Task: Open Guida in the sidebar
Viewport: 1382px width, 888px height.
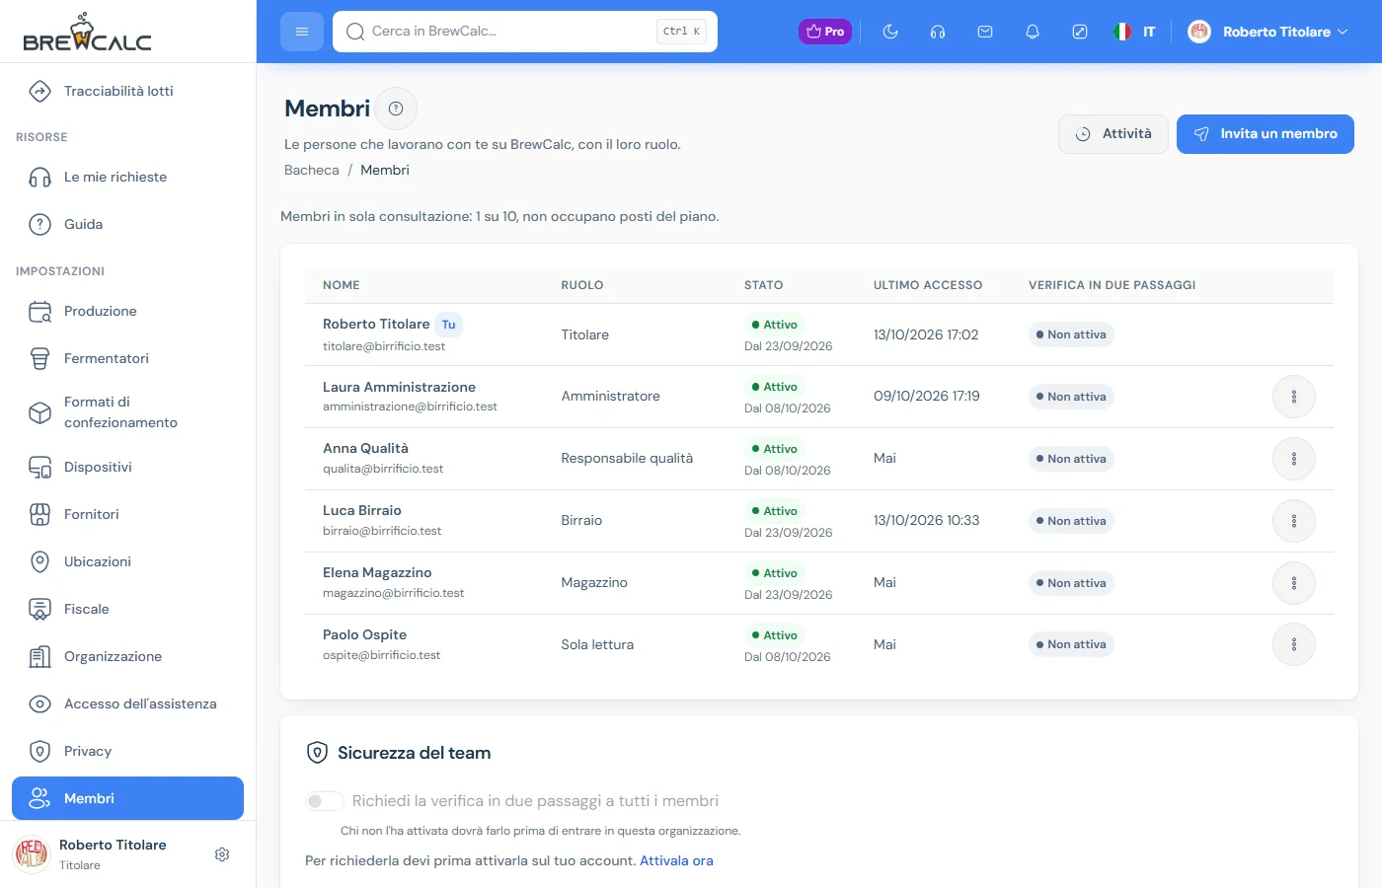Action: [128, 225]
